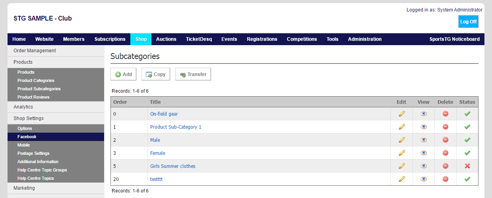View Product Sub-Category 1 using eye icon

pyautogui.click(x=424, y=127)
